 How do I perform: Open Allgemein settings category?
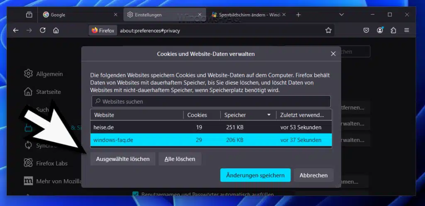tap(43, 74)
